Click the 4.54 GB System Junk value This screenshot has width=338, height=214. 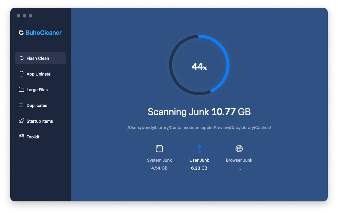(159, 168)
